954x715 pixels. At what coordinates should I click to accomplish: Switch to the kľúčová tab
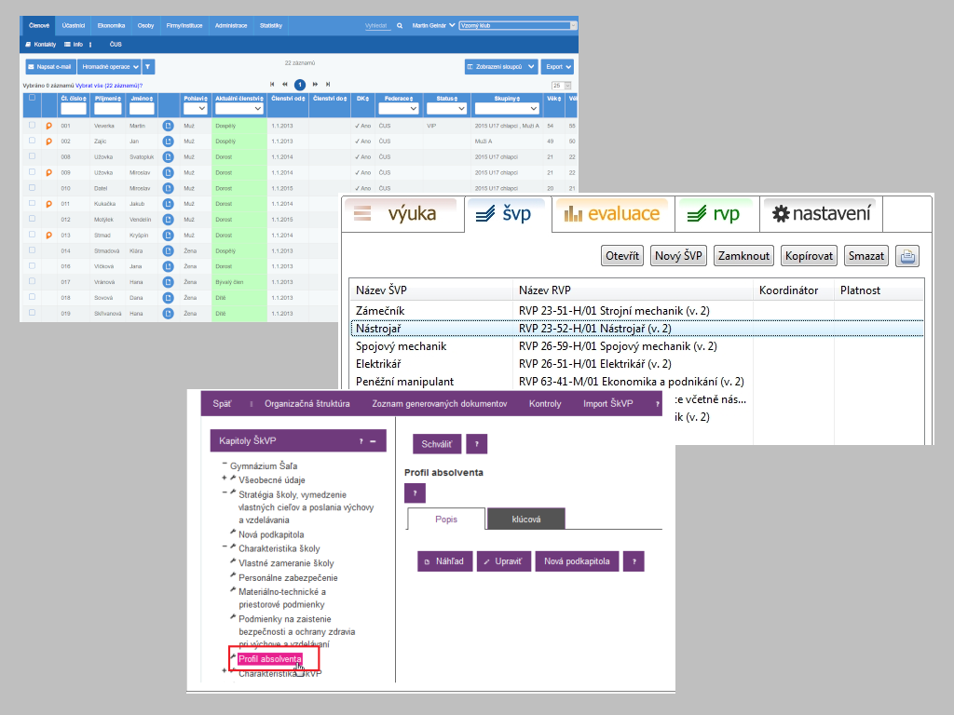(526, 519)
